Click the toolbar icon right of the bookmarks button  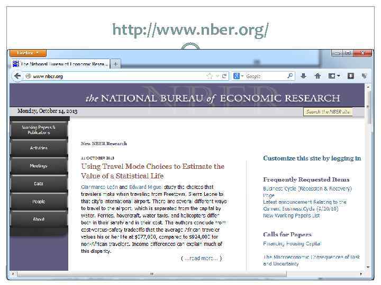tap(351, 76)
